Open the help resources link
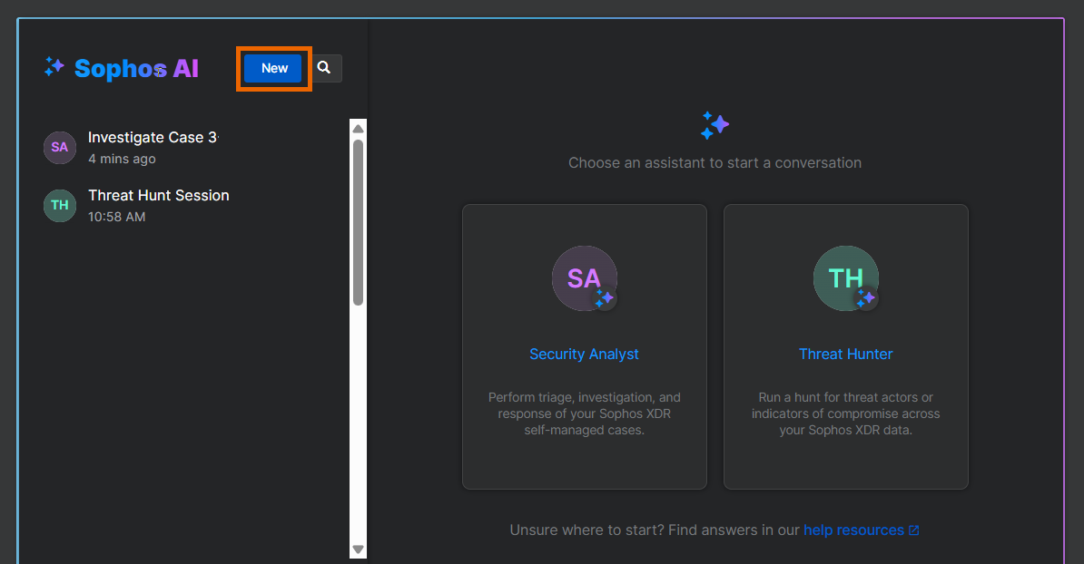Screen dimensions: 1084x564 click(x=853, y=530)
